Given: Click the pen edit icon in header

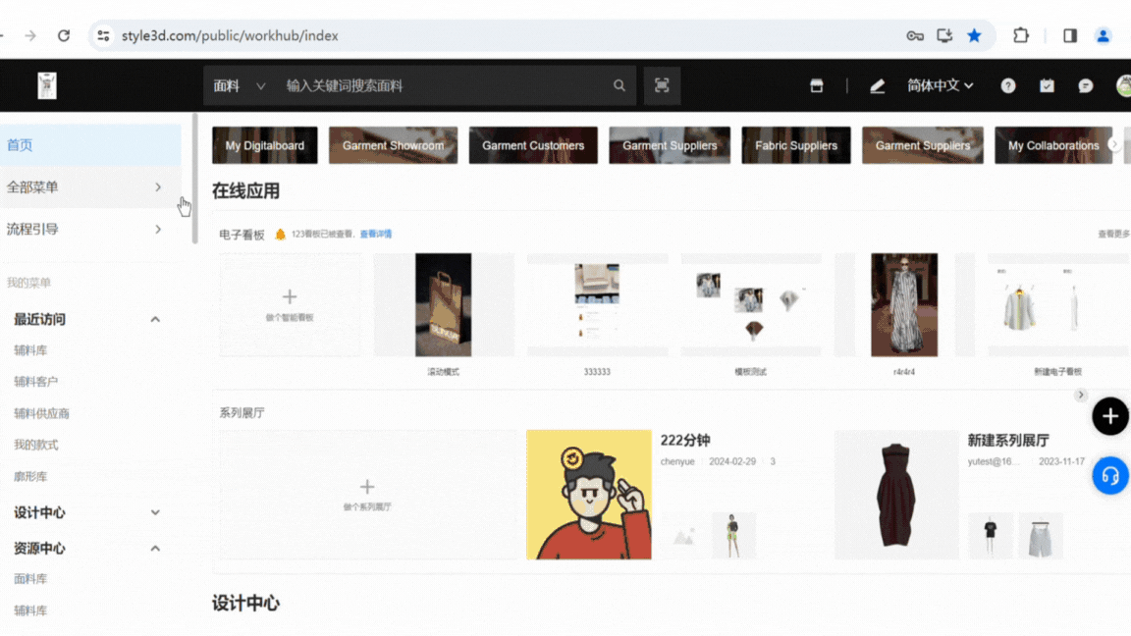Looking at the screenshot, I should [877, 86].
